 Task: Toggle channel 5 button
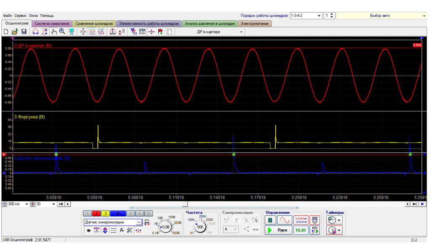click(x=130, y=213)
